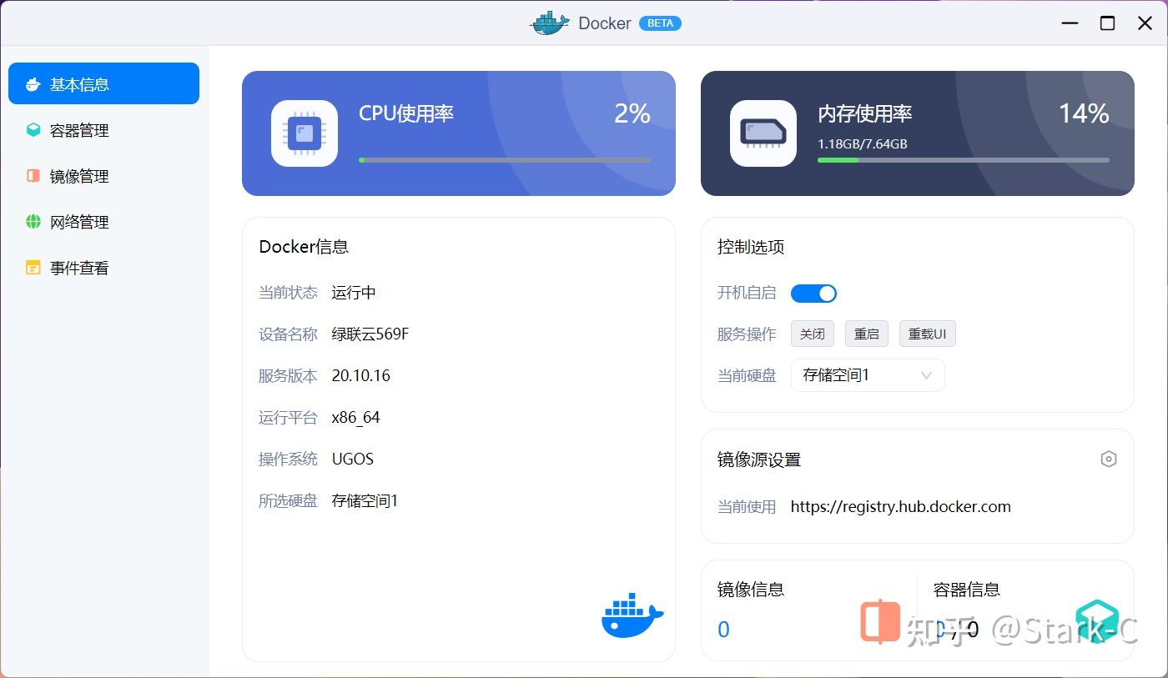Click the memory icon on 内存使用率 card
The width and height of the screenshot is (1168, 678).
pyautogui.click(x=763, y=133)
